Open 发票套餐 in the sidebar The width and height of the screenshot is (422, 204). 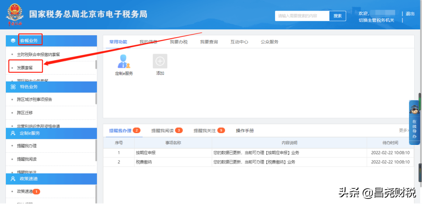click(25, 68)
